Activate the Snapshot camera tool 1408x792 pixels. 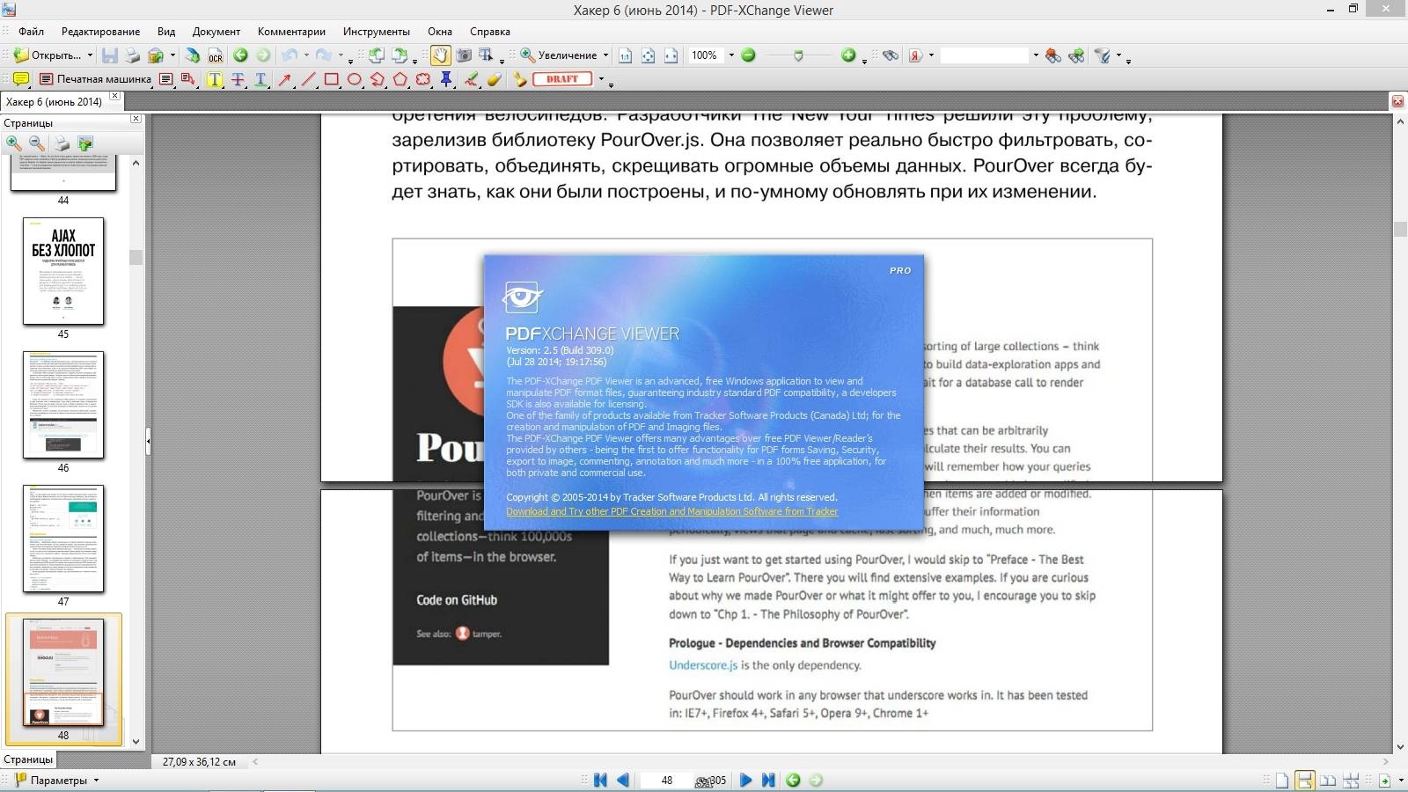[464, 55]
